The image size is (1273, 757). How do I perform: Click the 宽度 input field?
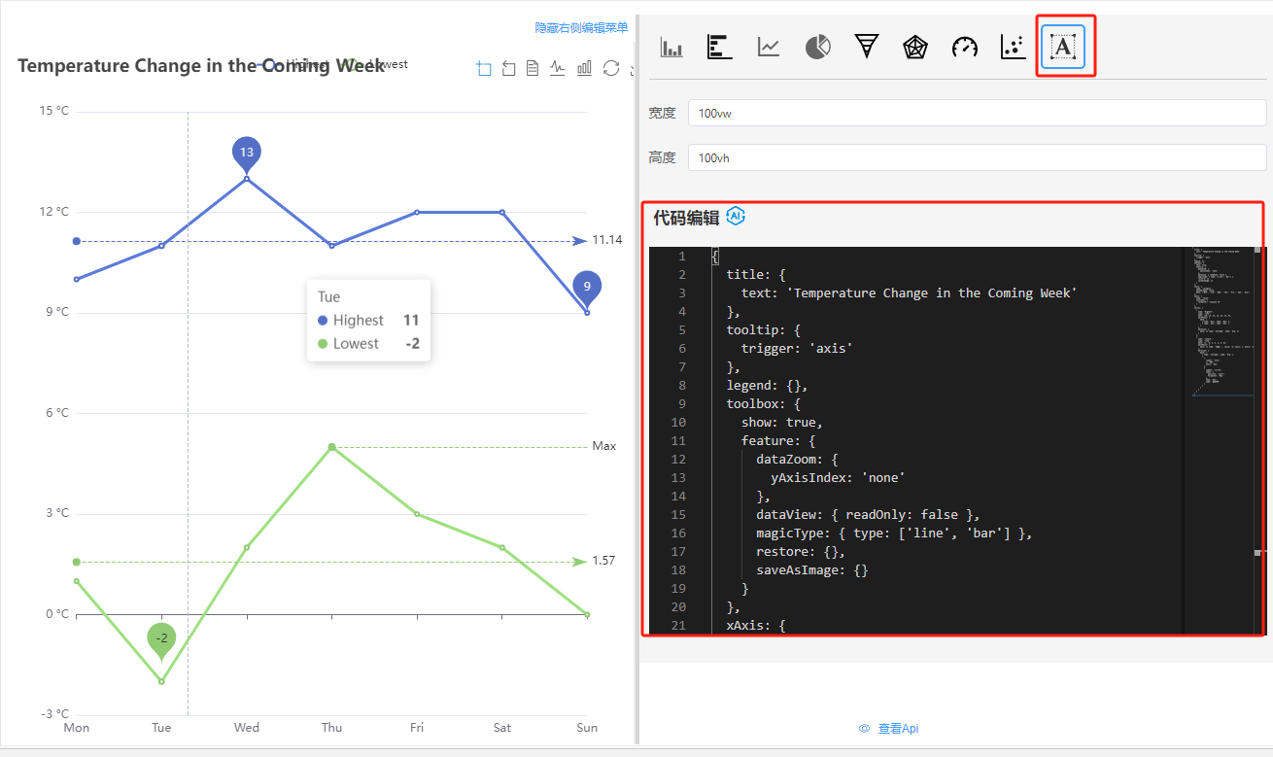(x=977, y=114)
